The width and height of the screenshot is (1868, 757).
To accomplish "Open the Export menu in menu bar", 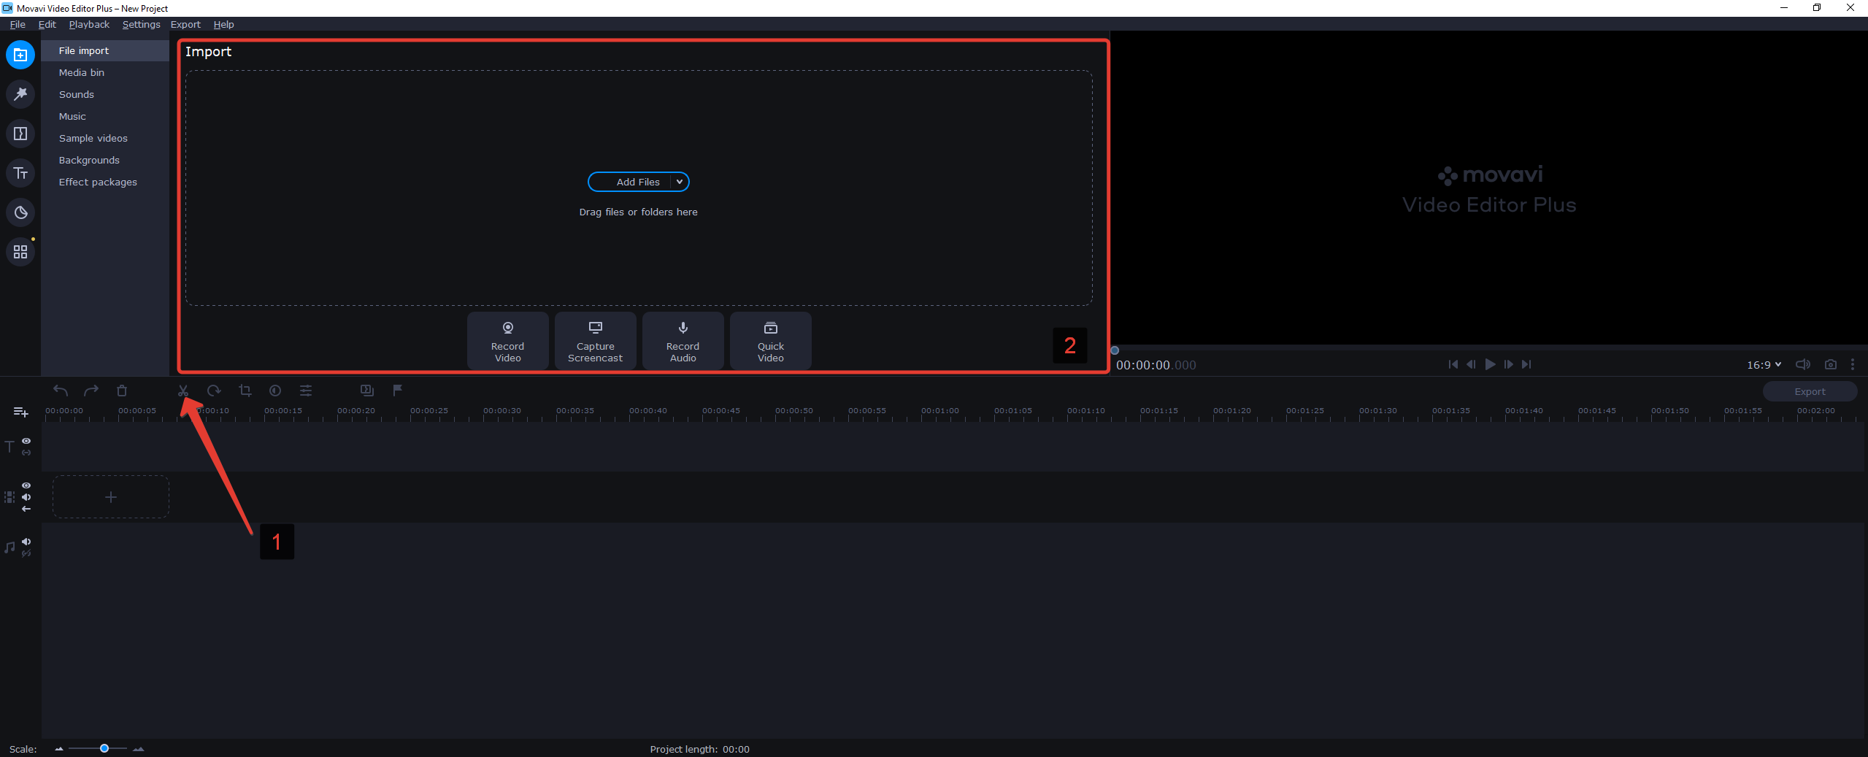I will click(185, 24).
